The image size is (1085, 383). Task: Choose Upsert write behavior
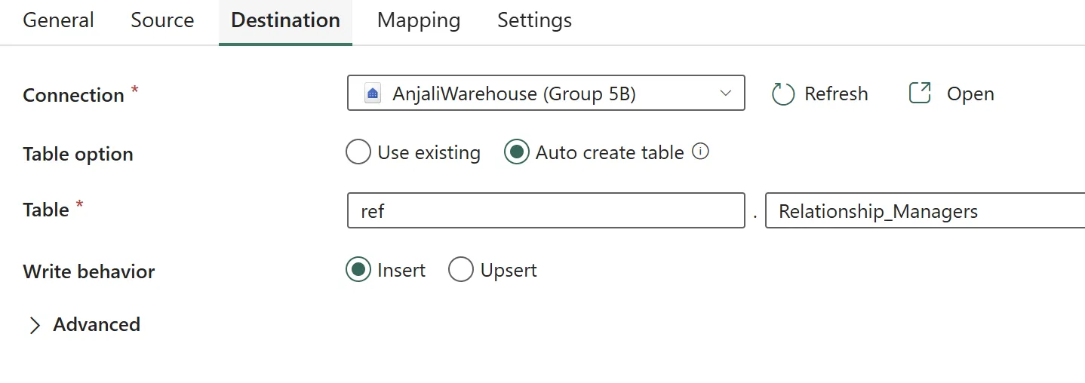pyautogui.click(x=461, y=270)
